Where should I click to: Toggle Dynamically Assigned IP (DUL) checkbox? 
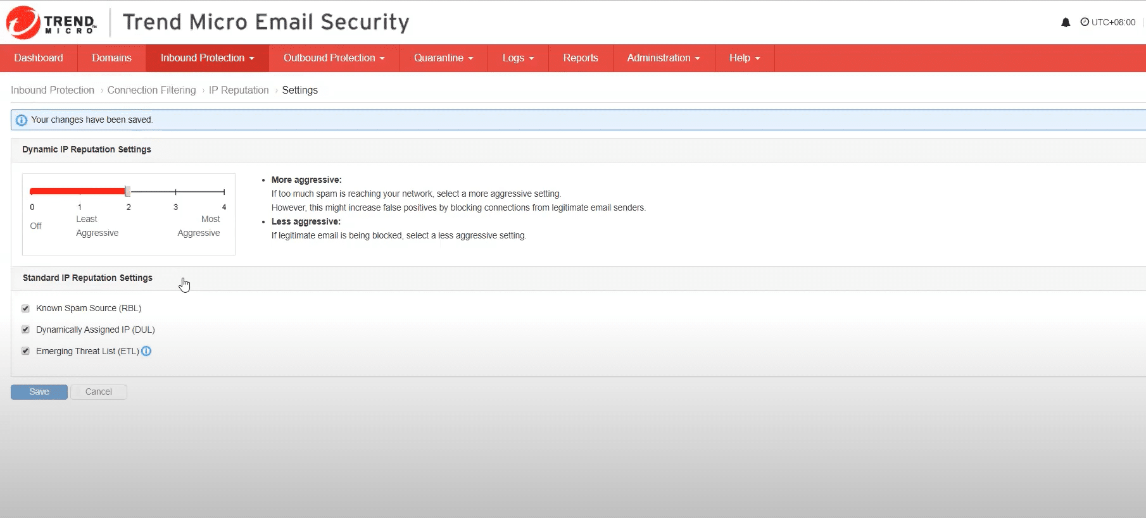pos(26,330)
